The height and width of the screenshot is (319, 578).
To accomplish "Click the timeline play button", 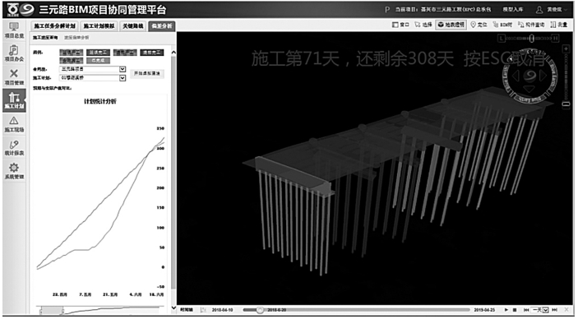I will click(x=506, y=310).
